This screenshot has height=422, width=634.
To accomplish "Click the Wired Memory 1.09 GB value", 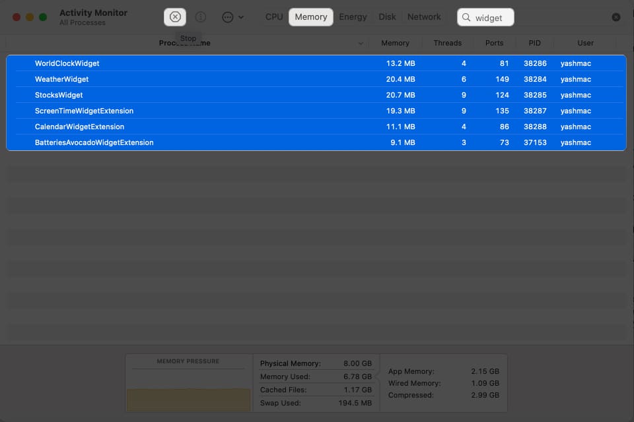I will pos(485,383).
